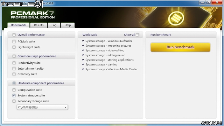224x126 pixels.
Task: Select System storage - adding music workload
Action: click(x=105, y=55)
